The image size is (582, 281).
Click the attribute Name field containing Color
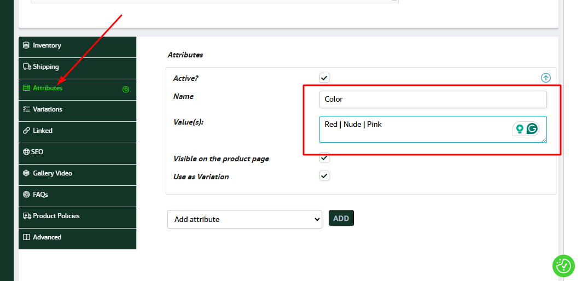pos(433,99)
